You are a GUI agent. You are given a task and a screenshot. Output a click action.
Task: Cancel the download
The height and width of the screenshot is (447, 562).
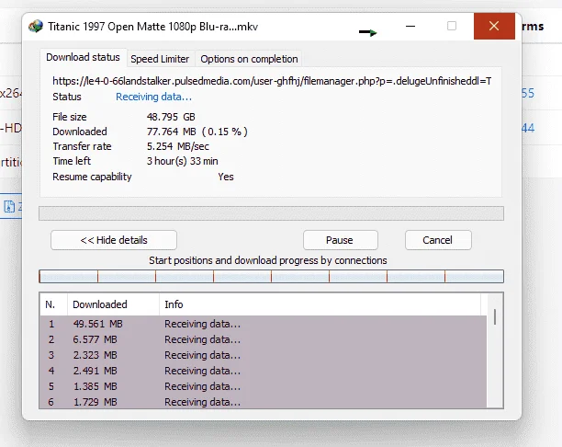438,240
